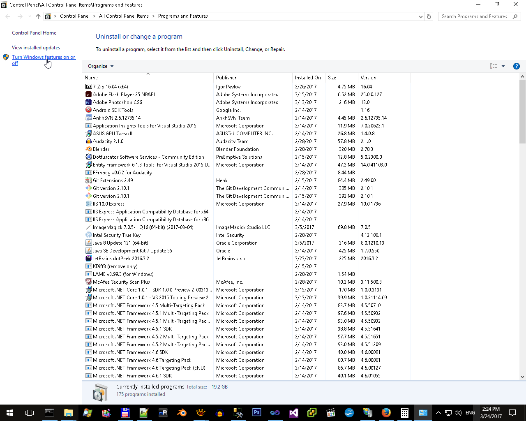This screenshot has height=421, width=526.
Task: Open the Action Center notifications icon
Action: click(x=512, y=413)
